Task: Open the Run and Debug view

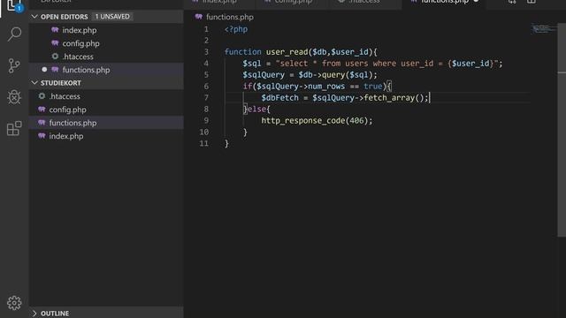Action: (x=14, y=97)
